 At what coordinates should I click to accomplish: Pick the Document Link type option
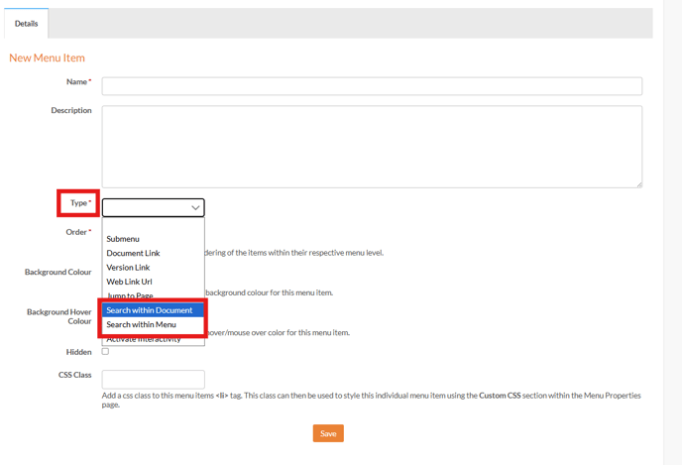point(133,253)
